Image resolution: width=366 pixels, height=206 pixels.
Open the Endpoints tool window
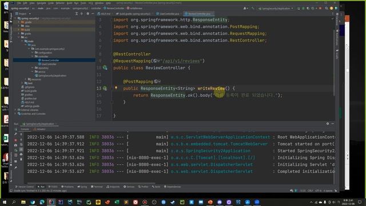click(113, 187)
